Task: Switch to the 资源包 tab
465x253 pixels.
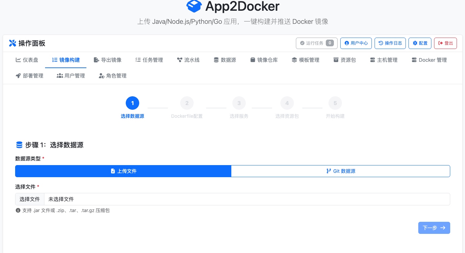Action: [345, 60]
